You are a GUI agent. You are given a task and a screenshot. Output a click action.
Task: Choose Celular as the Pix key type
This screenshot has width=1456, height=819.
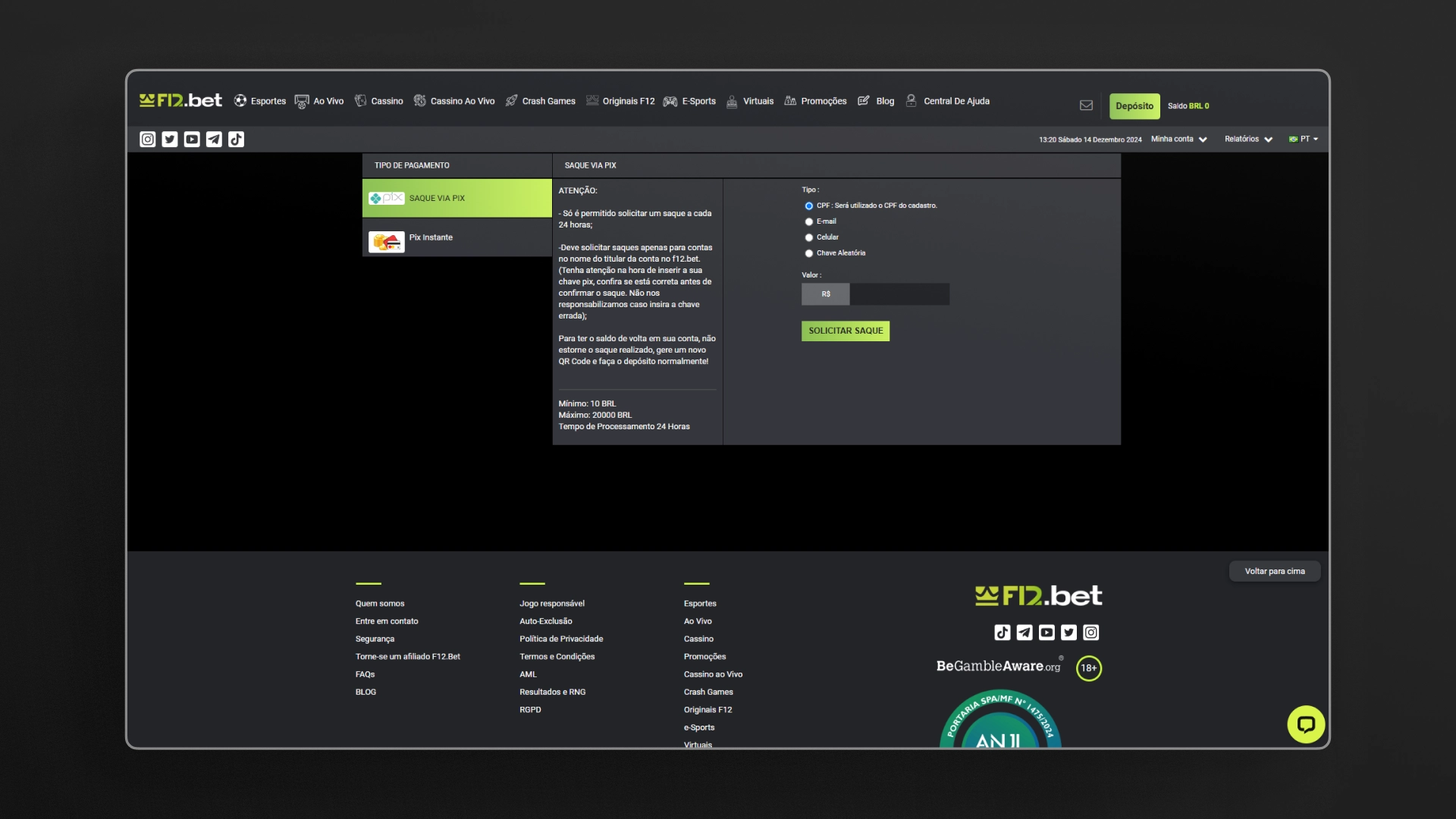click(x=808, y=237)
